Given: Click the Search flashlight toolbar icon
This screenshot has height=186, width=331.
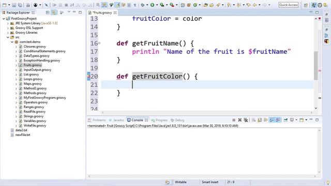Looking at the screenshot, I should pyautogui.click(x=218, y=5).
